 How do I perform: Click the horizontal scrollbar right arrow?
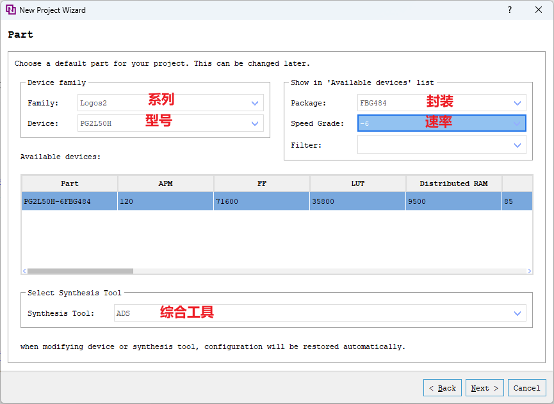point(530,271)
